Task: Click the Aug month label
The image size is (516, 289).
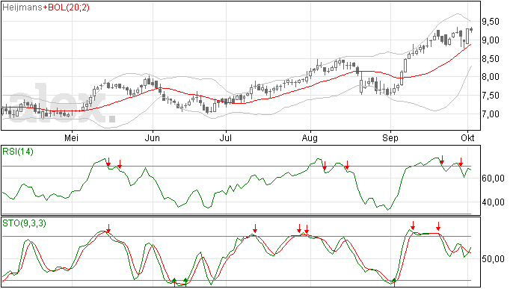Action: [x=310, y=137]
